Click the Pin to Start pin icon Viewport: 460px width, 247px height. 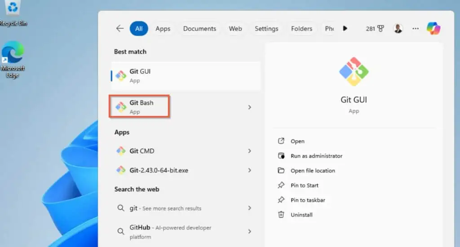(281, 185)
